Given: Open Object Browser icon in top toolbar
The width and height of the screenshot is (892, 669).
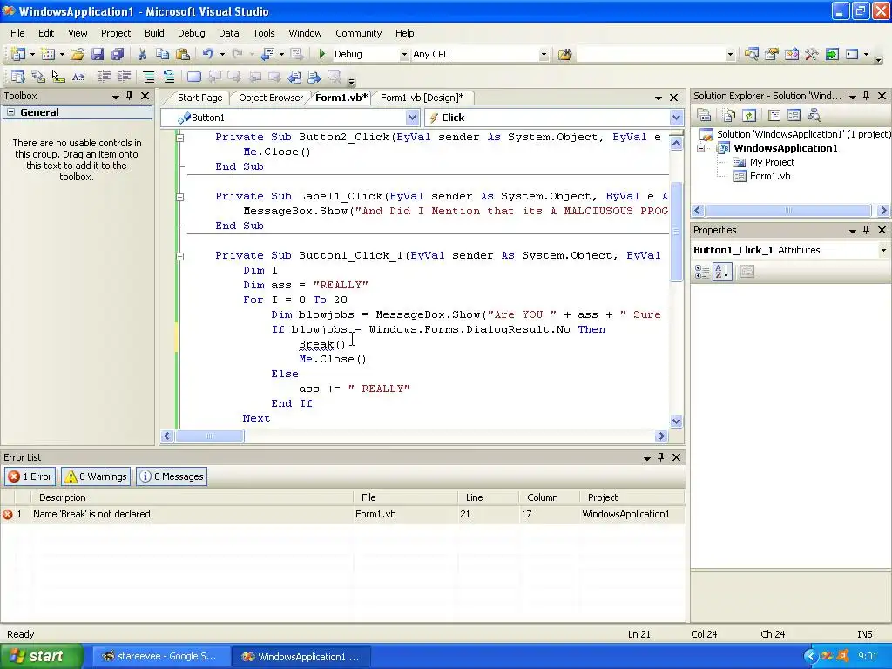Looking at the screenshot, I should 791,54.
